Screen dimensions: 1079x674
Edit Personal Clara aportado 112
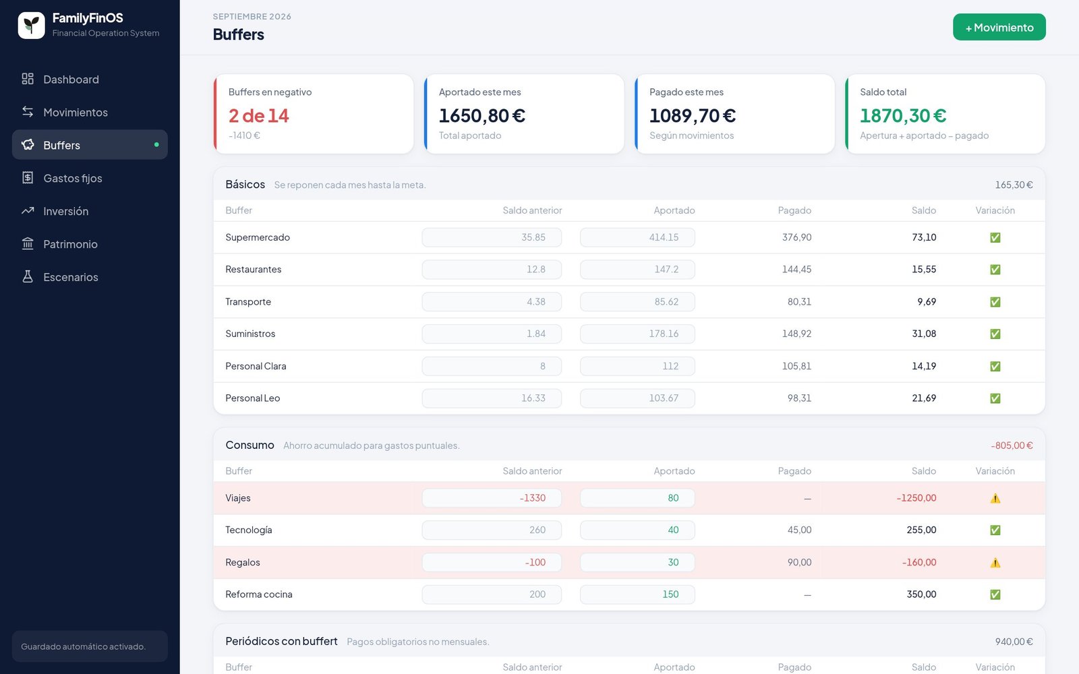pyautogui.click(x=637, y=366)
